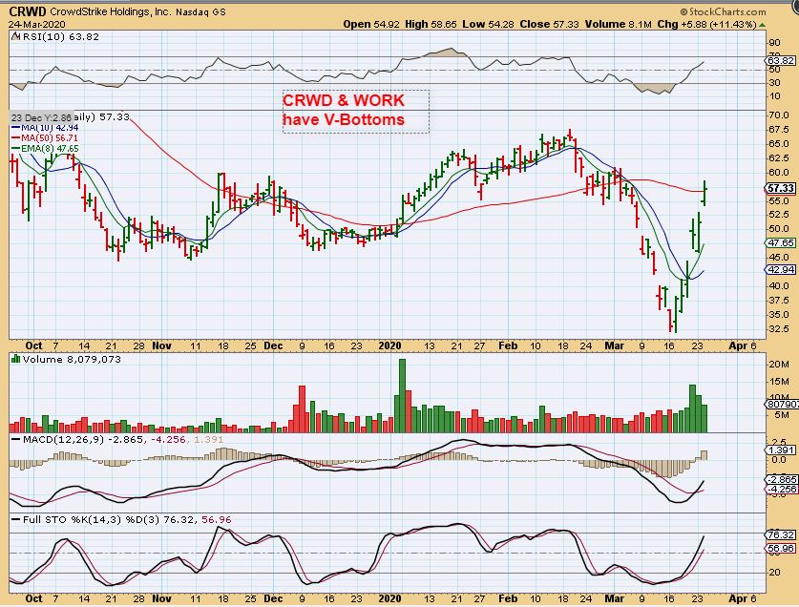This screenshot has width=799, height=607.
Task: Click the green up-arrow change indicator
Action: tap(762, 25)
